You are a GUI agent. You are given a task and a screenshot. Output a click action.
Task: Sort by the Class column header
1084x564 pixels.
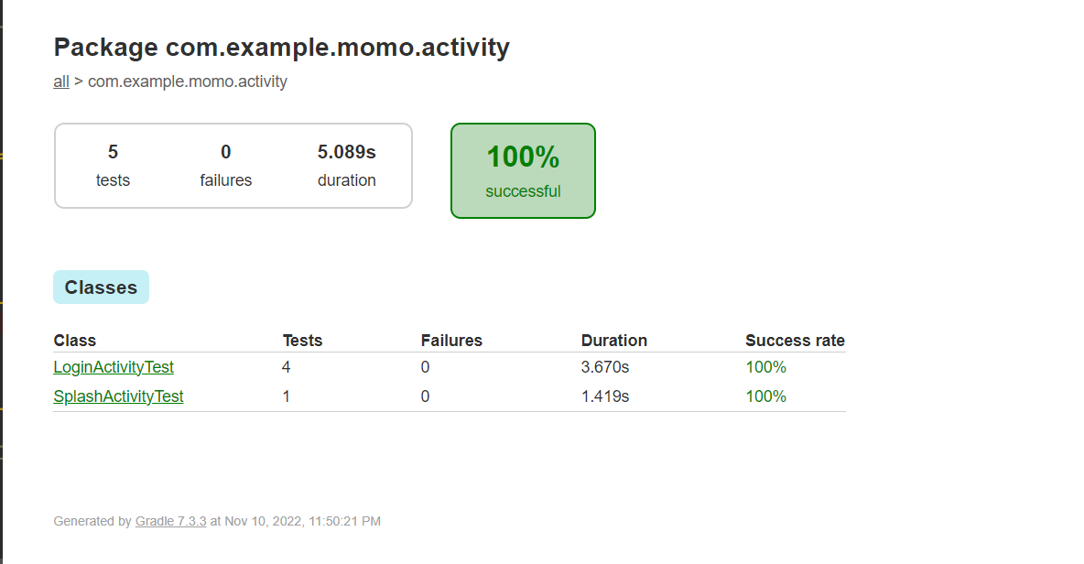click(74, 340)
